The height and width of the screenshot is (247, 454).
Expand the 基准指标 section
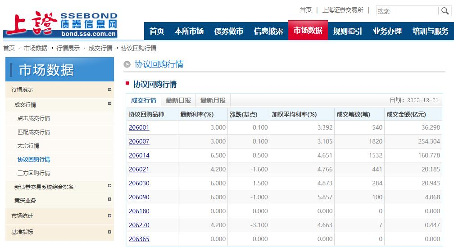click(109, 232)
